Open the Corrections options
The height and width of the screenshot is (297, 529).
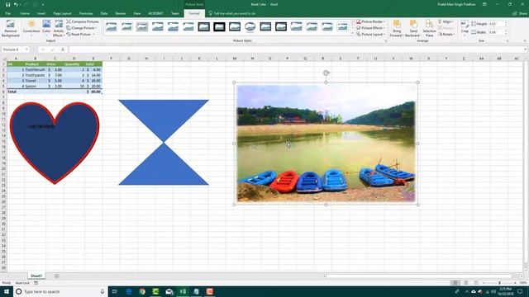(31, 28)
